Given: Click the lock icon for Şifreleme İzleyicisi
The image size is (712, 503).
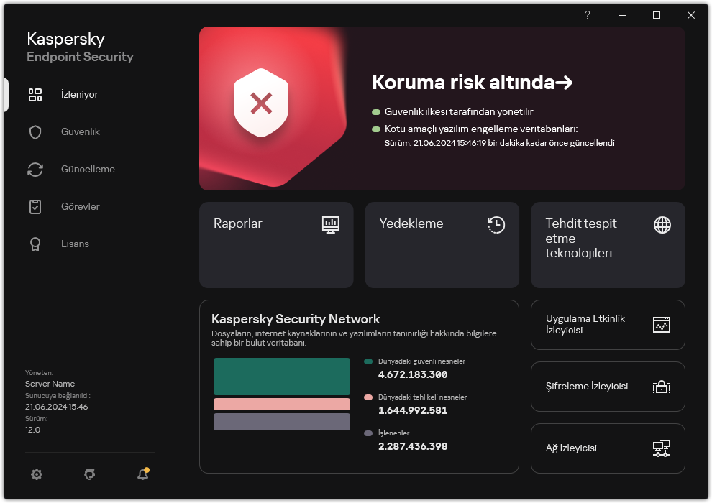Looking at the screenshot, I should click(x=661, y=387).
